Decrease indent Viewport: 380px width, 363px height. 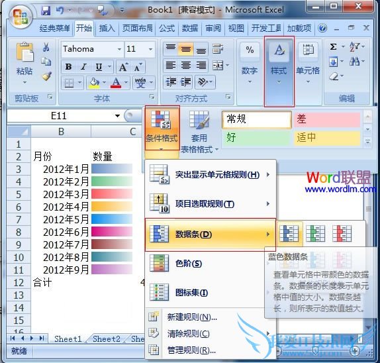click(x=171, y=82)
